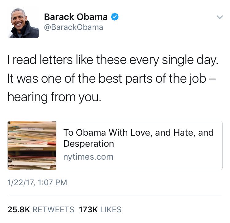The width and height of the screenshot is (230, 223).
Task: Open Barack Obama's profile photo
Action: 24,23
